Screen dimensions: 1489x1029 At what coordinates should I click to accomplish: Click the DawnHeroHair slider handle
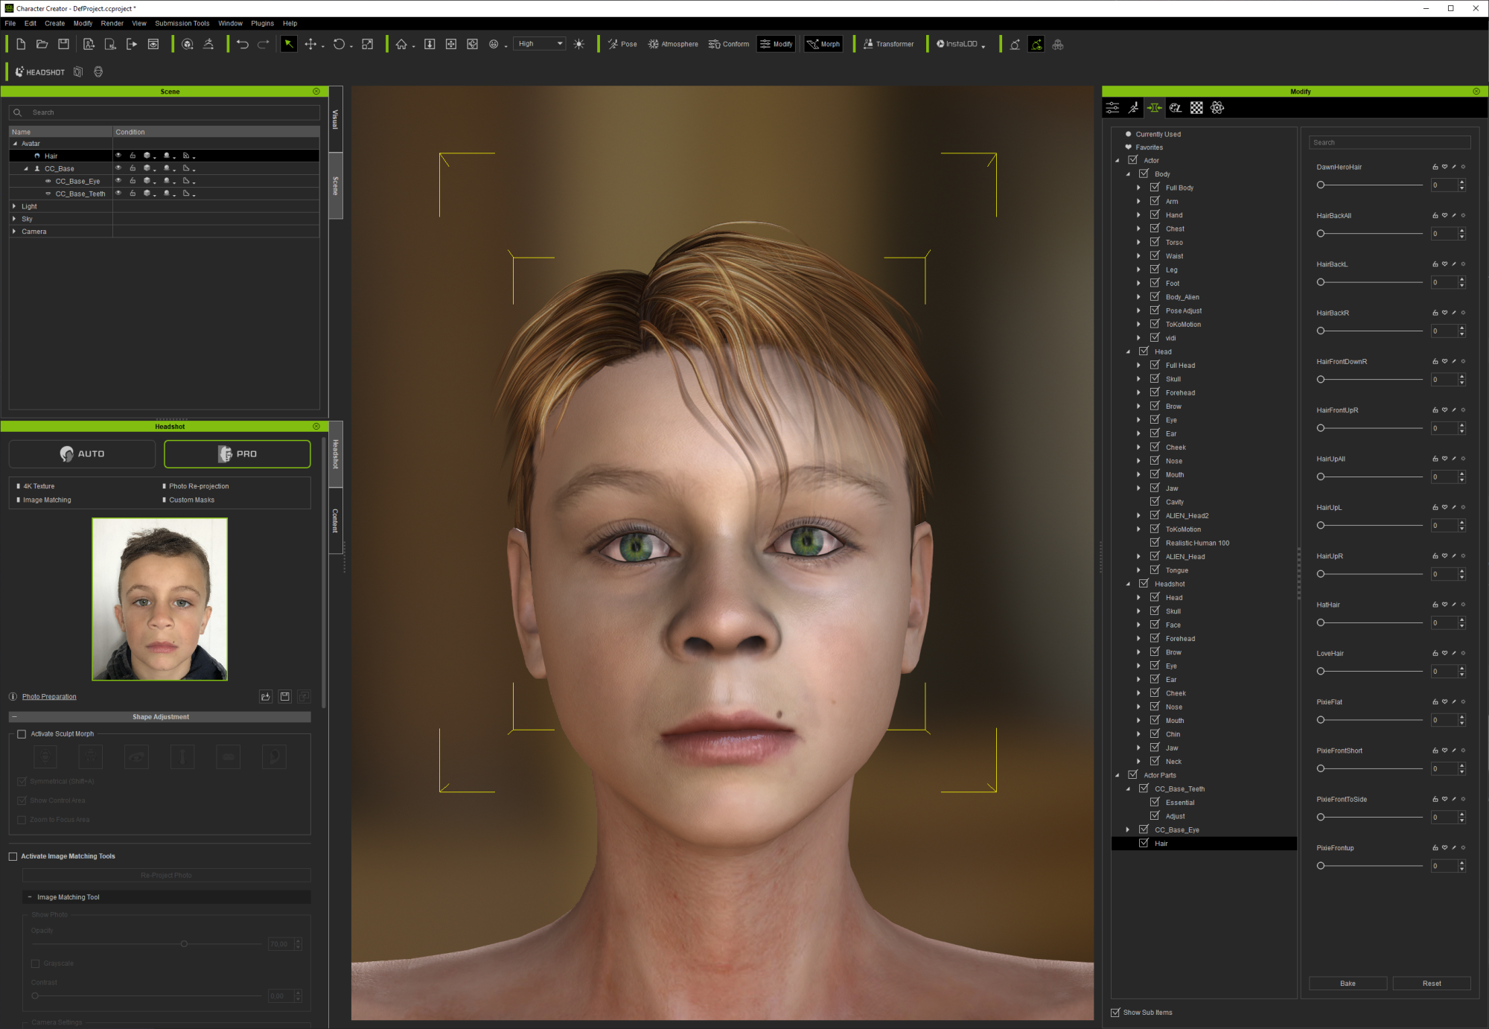click(1321, 185)
